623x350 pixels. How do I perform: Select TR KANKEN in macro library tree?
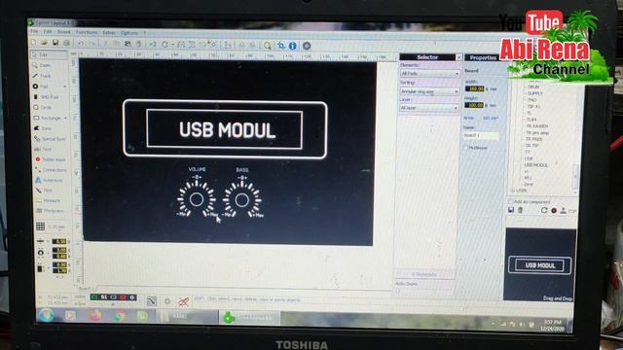pos(536,126)
